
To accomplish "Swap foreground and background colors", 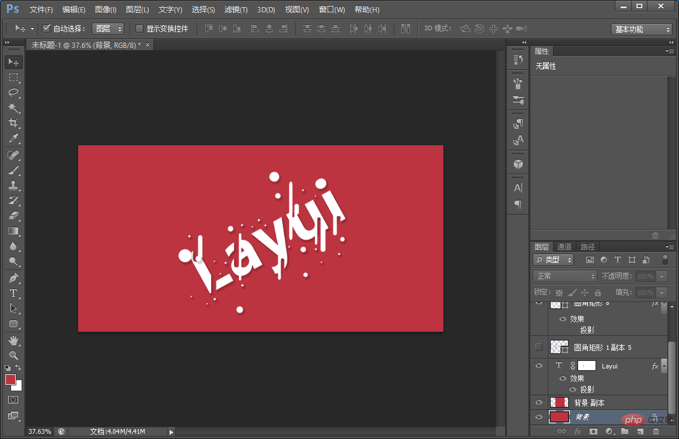I will 18,367.
